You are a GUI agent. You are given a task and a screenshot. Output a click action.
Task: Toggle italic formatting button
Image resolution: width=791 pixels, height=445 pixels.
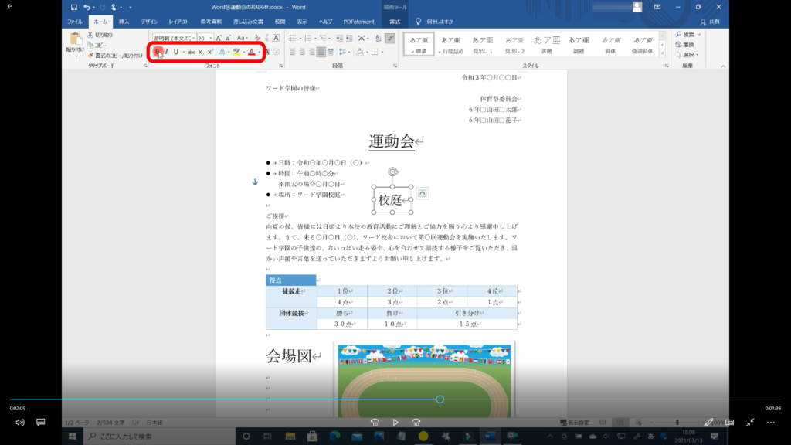tap(166, 52)
